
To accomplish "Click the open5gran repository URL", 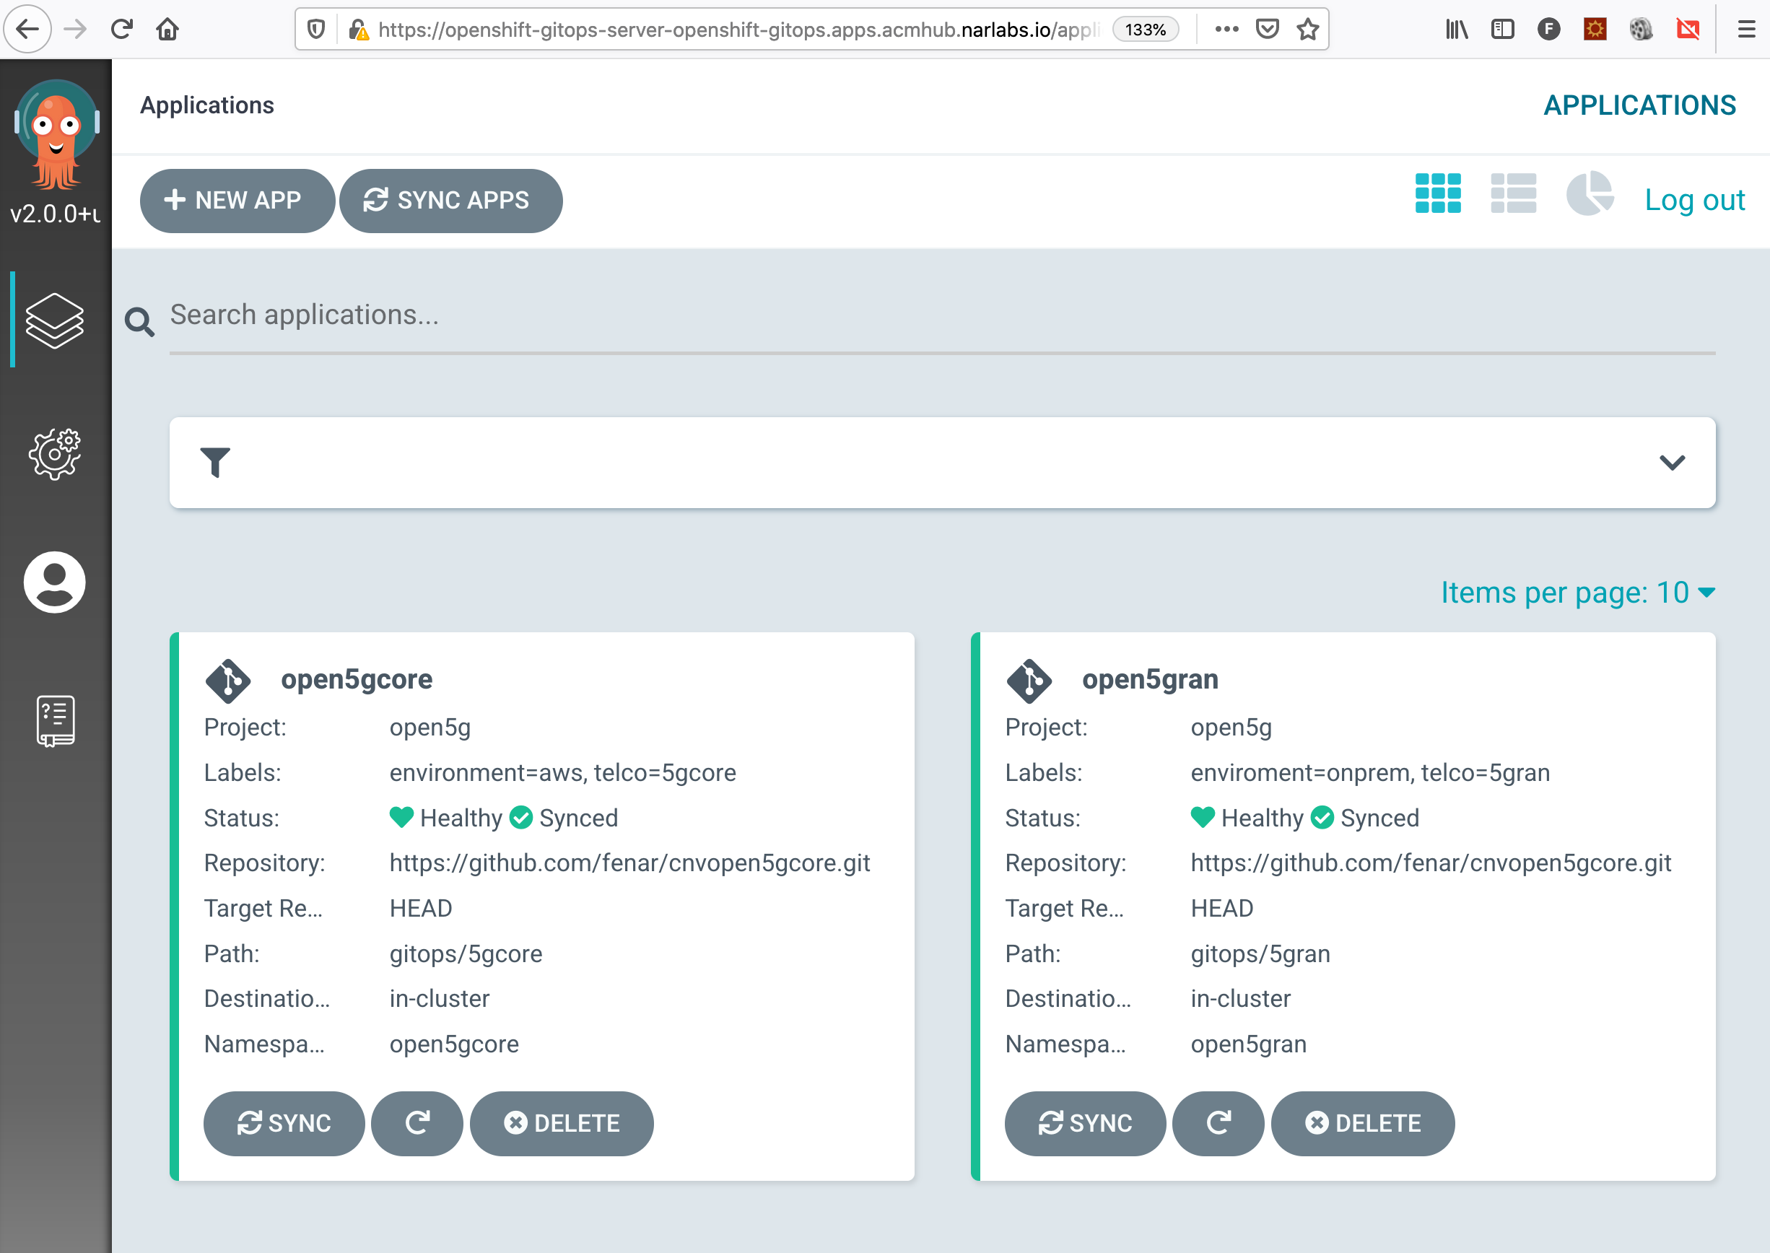I will [1431, 863].
